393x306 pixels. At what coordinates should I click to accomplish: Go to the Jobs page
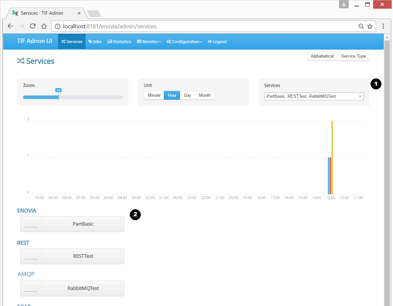tap(95, 42)
